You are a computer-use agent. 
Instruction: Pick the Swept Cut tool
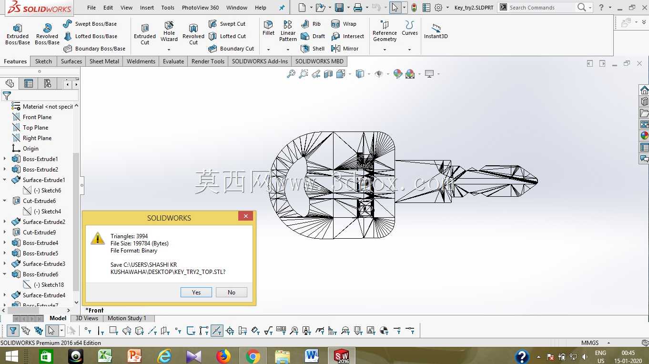click(227, 24)
